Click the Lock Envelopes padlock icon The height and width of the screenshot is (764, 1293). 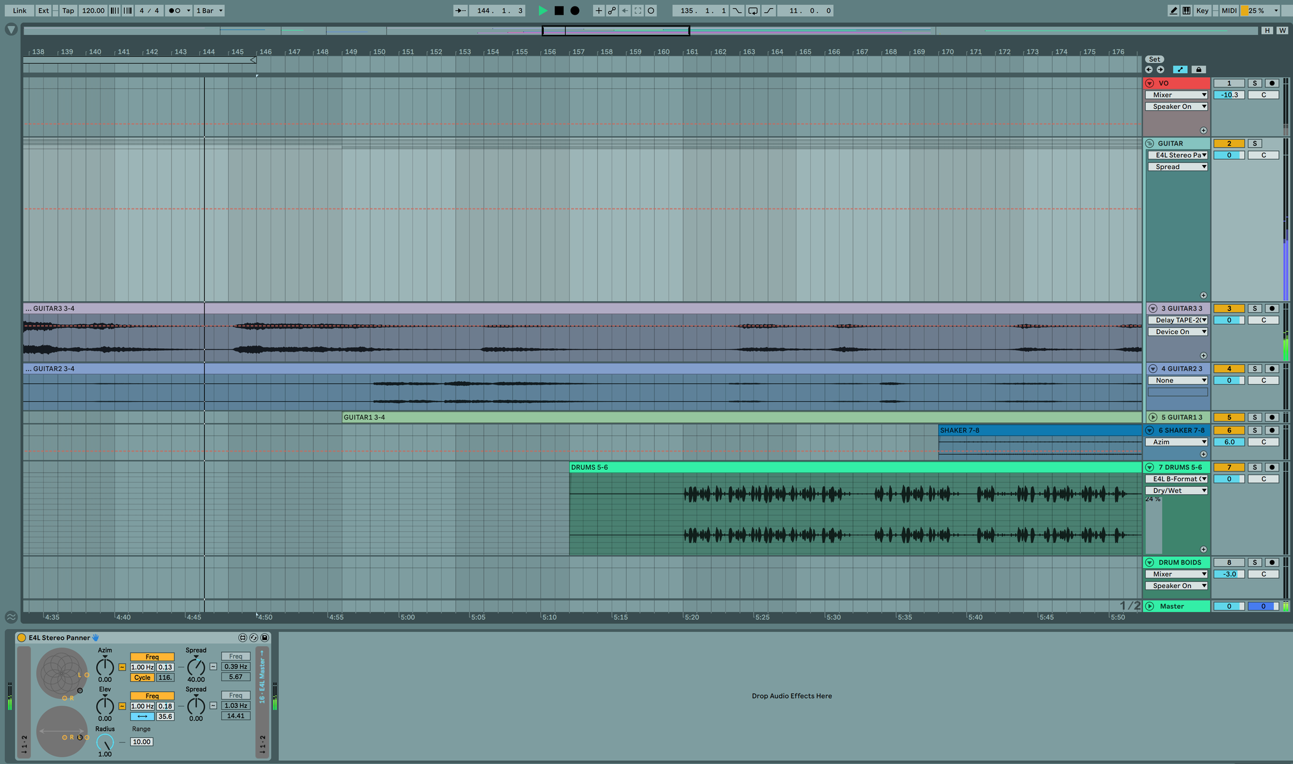click(x=1198, y=69)
